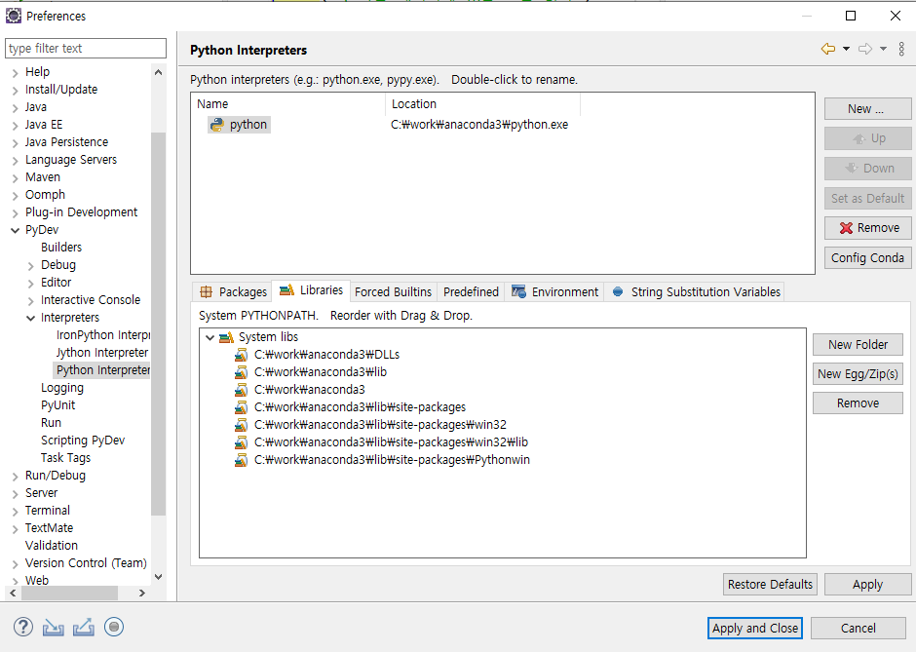Viewport: 916px width, 652px height.
Task: Click the Preferences window gear icon
Action: [14, 16]
